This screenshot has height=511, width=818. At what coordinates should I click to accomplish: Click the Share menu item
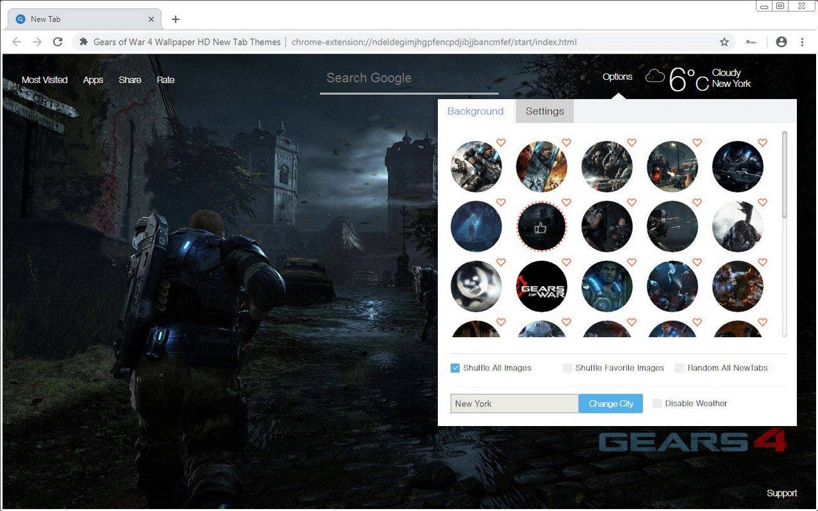pyautogui.click(x=130, y=80)
